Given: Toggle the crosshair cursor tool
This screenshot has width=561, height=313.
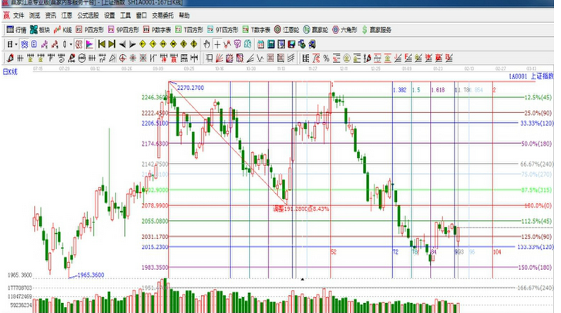Looking at the screenshot, I should tap(219, 44).
